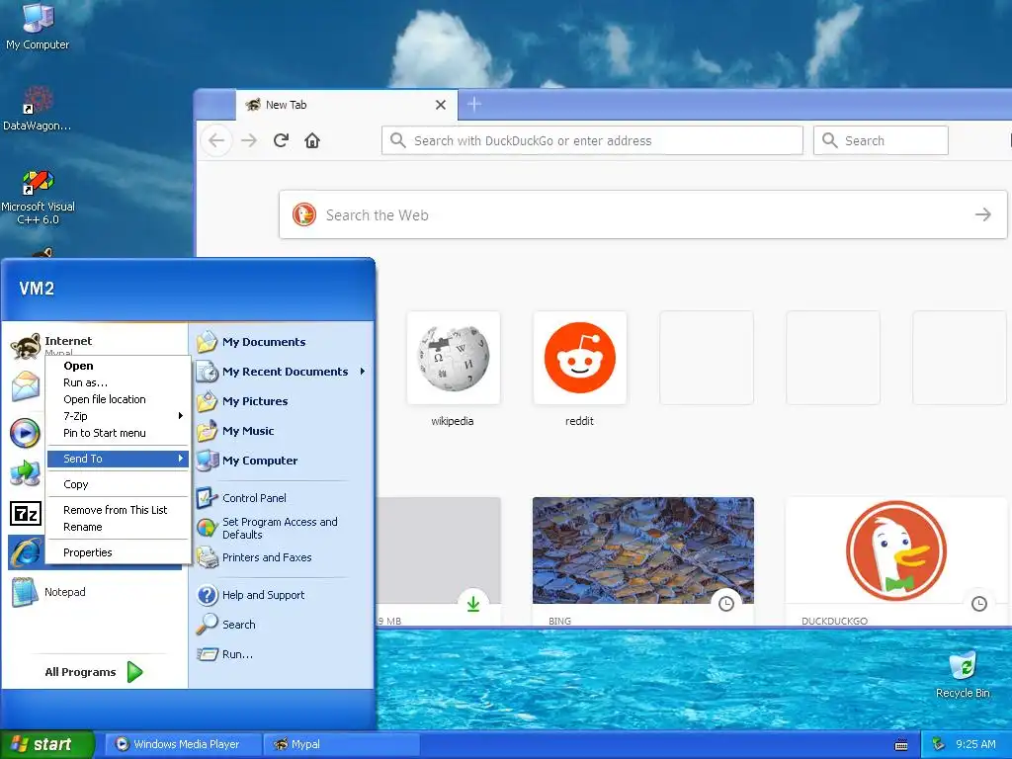Click the network tray icon
The image size is (1012, 759).
click(939, 745)
